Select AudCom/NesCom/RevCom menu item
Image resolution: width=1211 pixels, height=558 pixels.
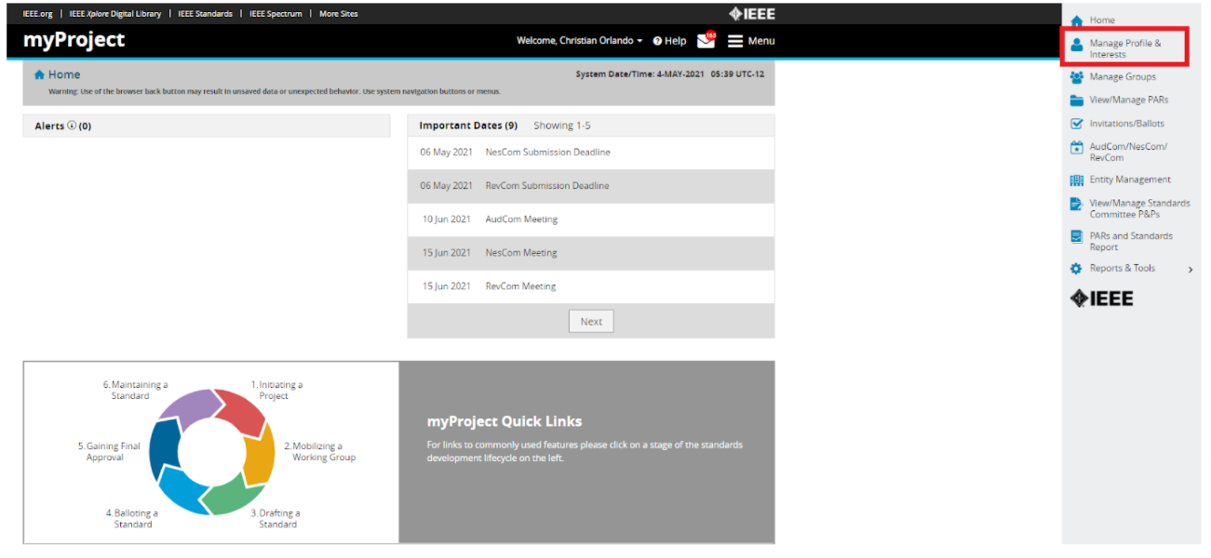(1128, 152)
